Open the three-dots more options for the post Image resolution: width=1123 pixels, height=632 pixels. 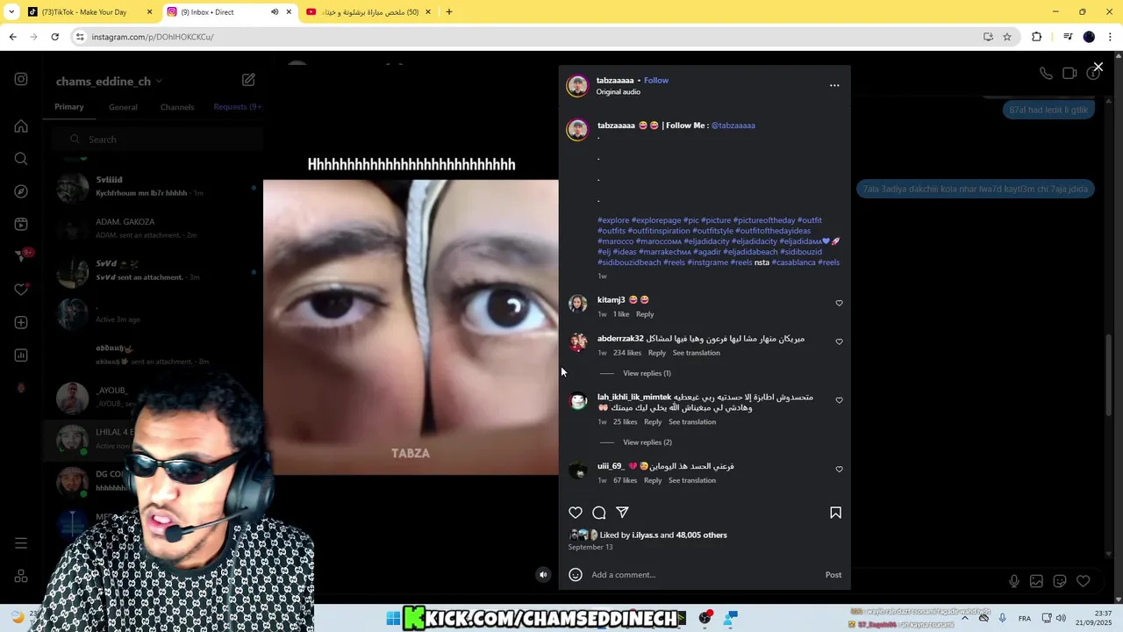point(834,85)
